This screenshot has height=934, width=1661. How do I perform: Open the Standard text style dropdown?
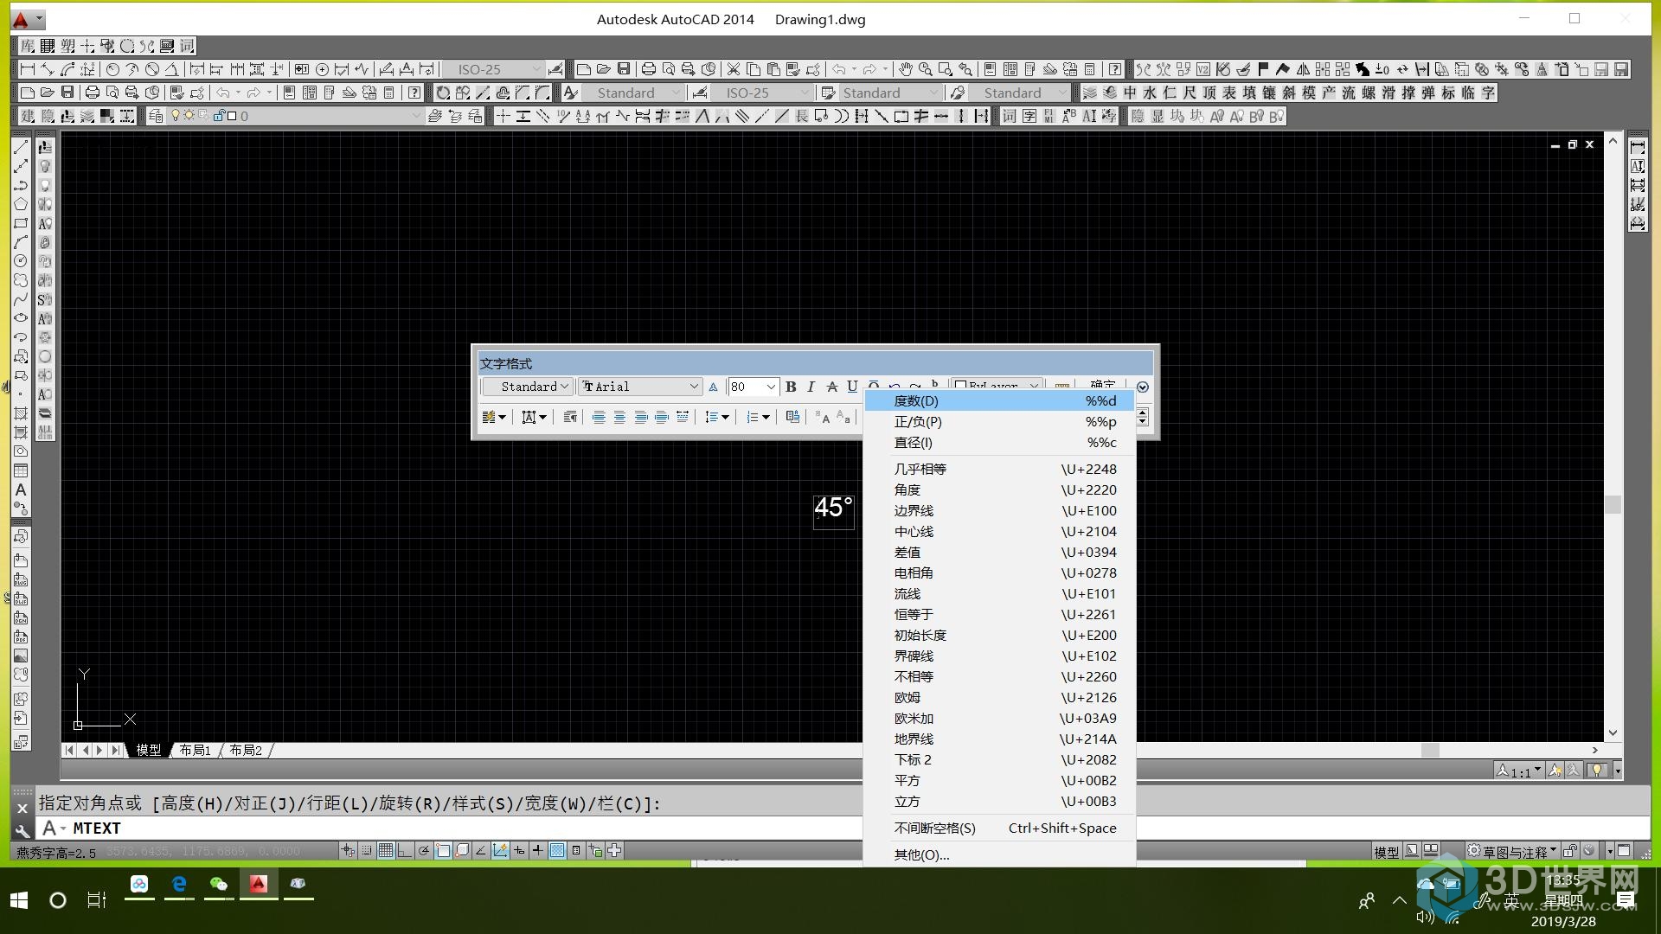528,387
